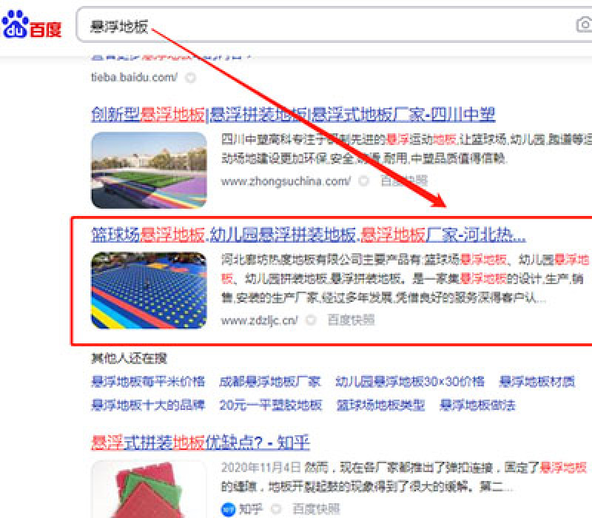Open the colorful sports field thumbnail
The image size is (592, 518).
[149, 170]
